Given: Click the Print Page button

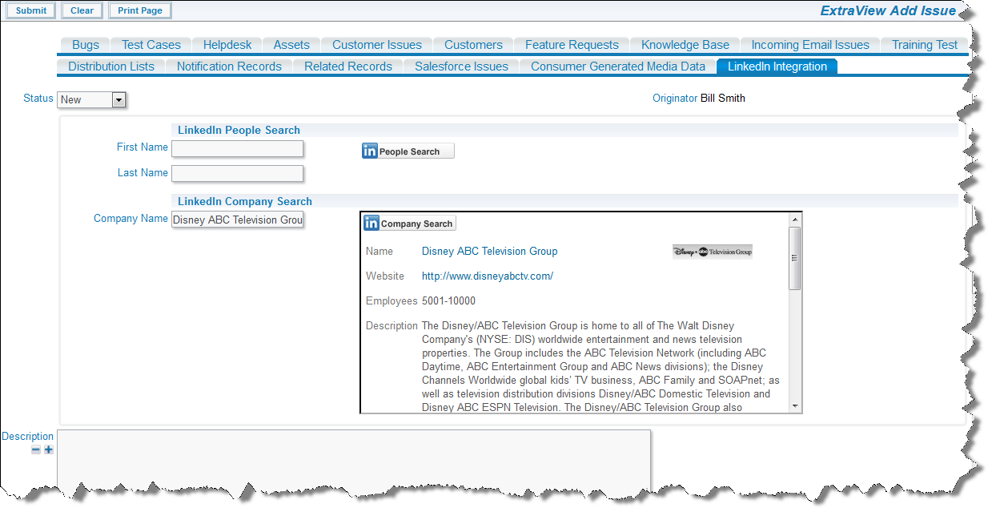Looking at the screenshot, I should point(140,10).
